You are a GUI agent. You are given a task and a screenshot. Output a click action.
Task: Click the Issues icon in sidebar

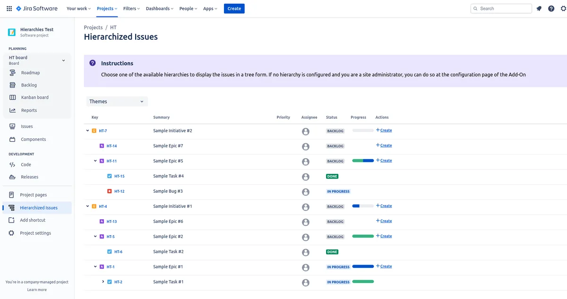coord(12,126)
